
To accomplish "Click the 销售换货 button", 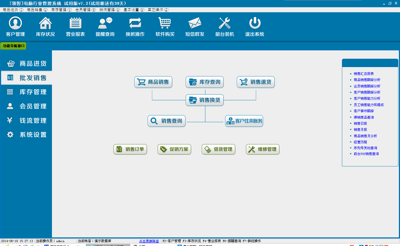I will coord(205,100).
